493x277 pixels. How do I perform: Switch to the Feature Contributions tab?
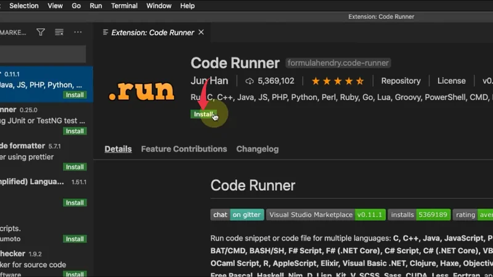click(x=184, y=149)
